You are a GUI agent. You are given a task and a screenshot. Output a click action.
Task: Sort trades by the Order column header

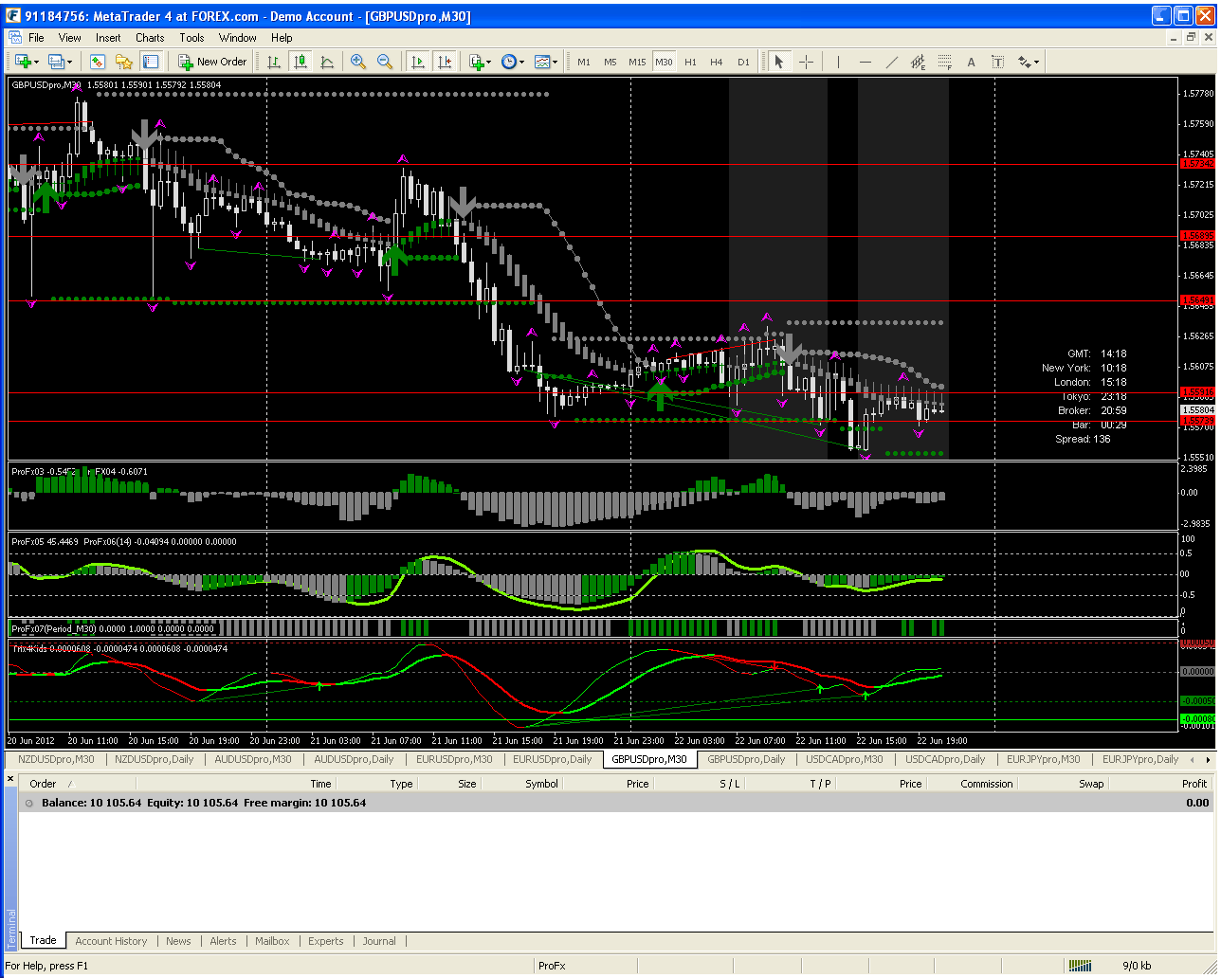(78, 784)
